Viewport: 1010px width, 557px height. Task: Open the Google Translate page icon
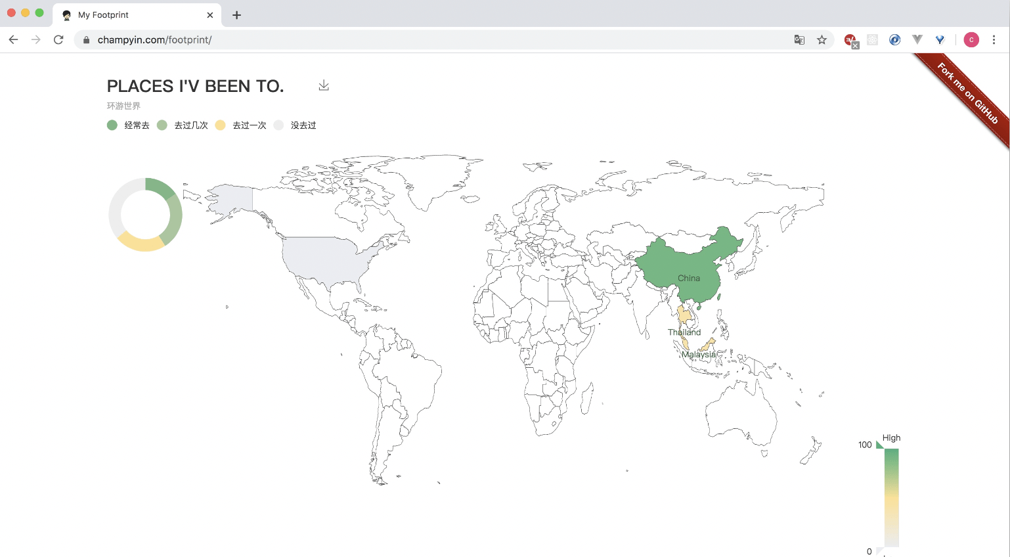click(x=799, y=39)
